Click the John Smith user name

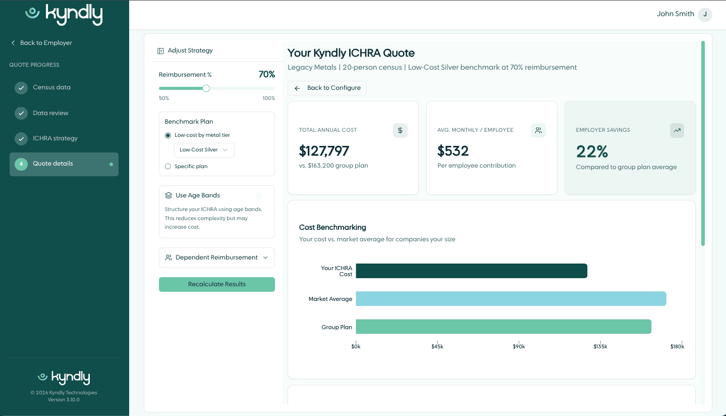pyautogui.click(x=676, y=14)
